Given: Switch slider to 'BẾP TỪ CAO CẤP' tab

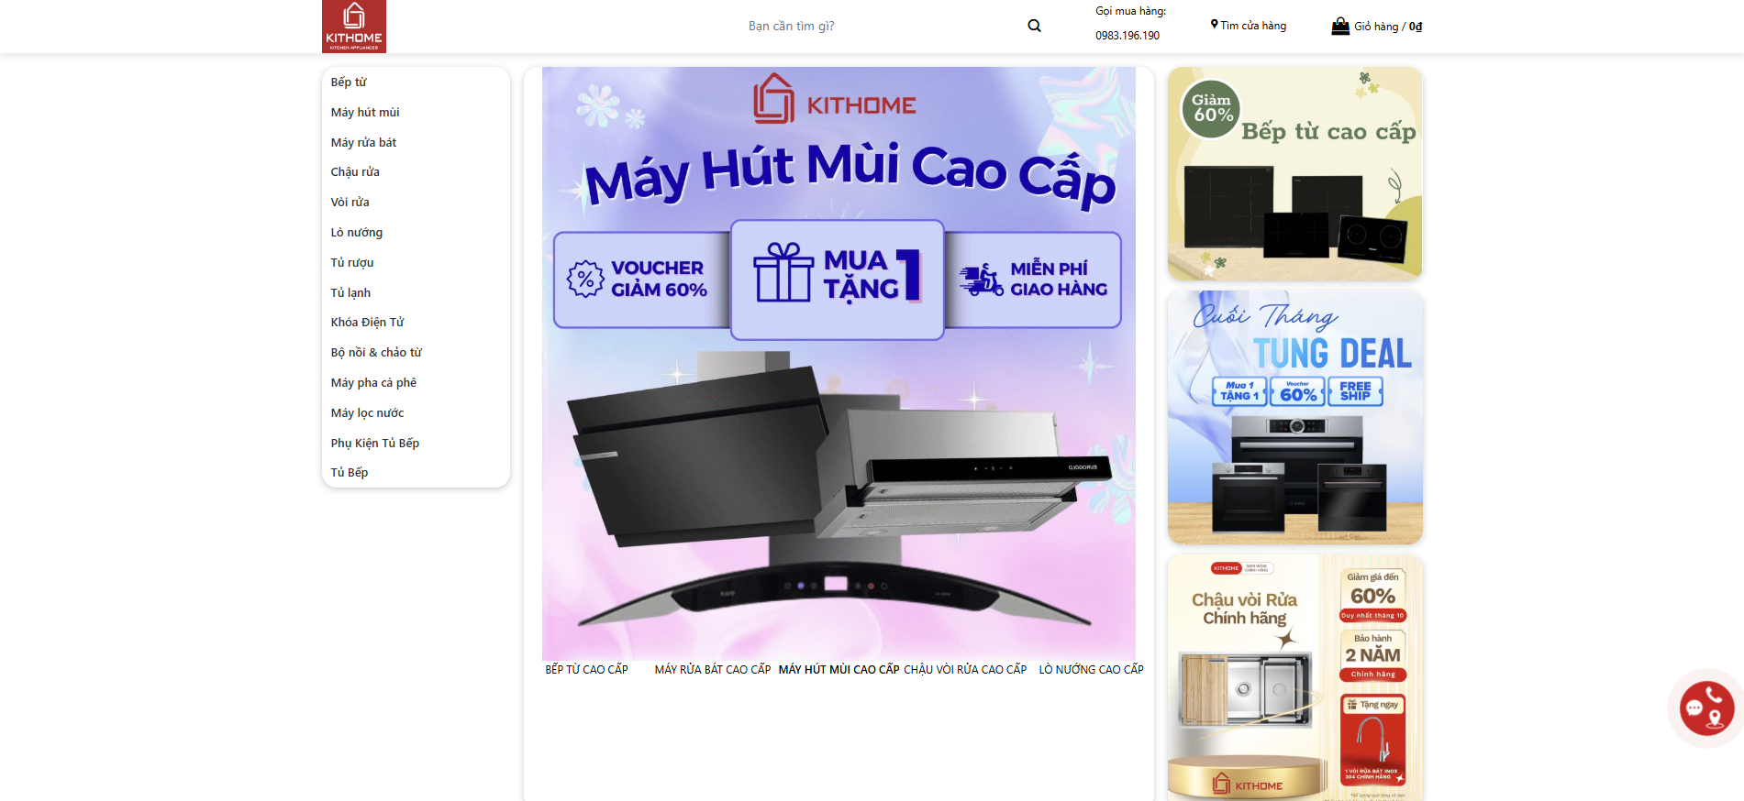Looking at the screenshot, I should (587, 670).
